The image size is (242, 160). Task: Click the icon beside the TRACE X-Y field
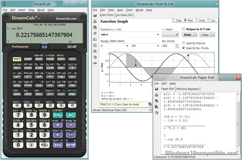coord(150,104)
